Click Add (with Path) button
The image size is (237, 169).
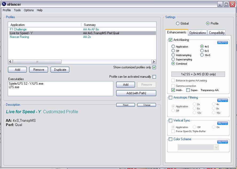coord(136,93)
